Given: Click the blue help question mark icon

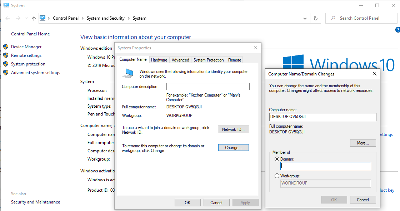Looking at the screenshot, I should (397, 30).
